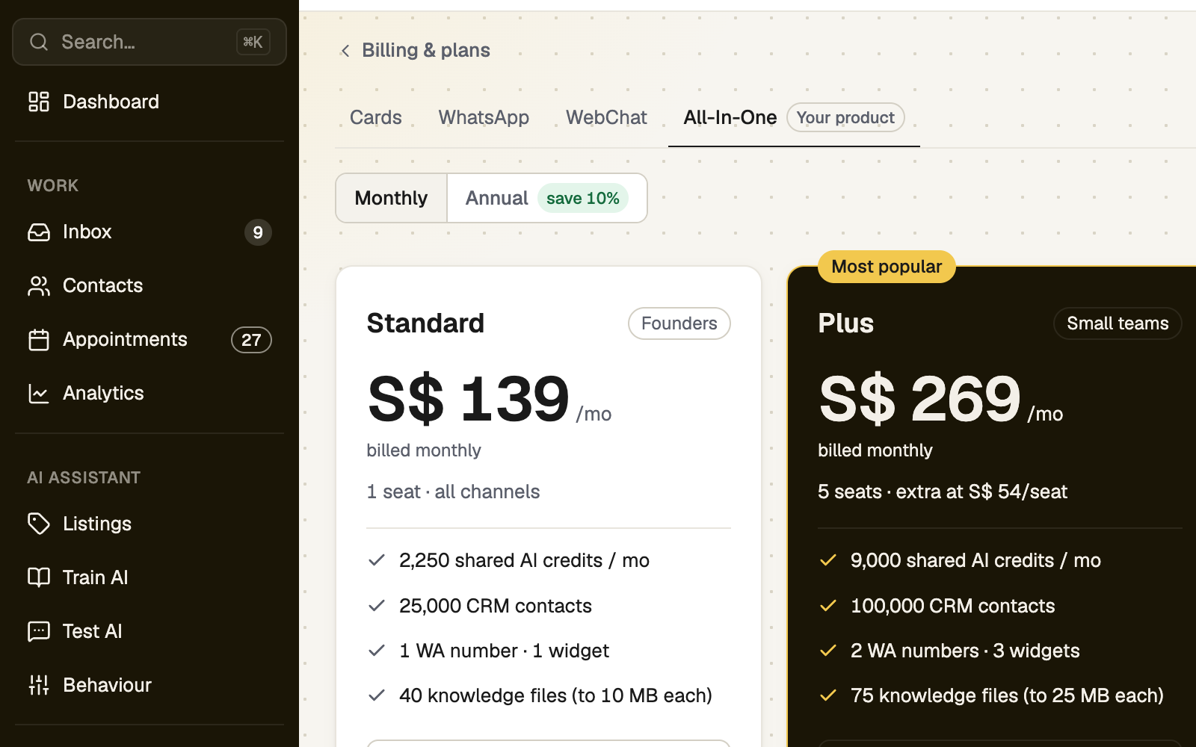Click the S$ 269 price text

pyautogui.click(x=920, y=399)
